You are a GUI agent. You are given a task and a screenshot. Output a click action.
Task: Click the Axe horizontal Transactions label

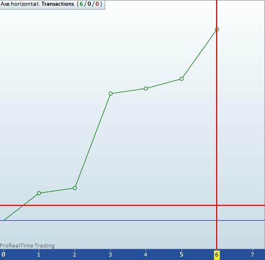coord(38,4)
